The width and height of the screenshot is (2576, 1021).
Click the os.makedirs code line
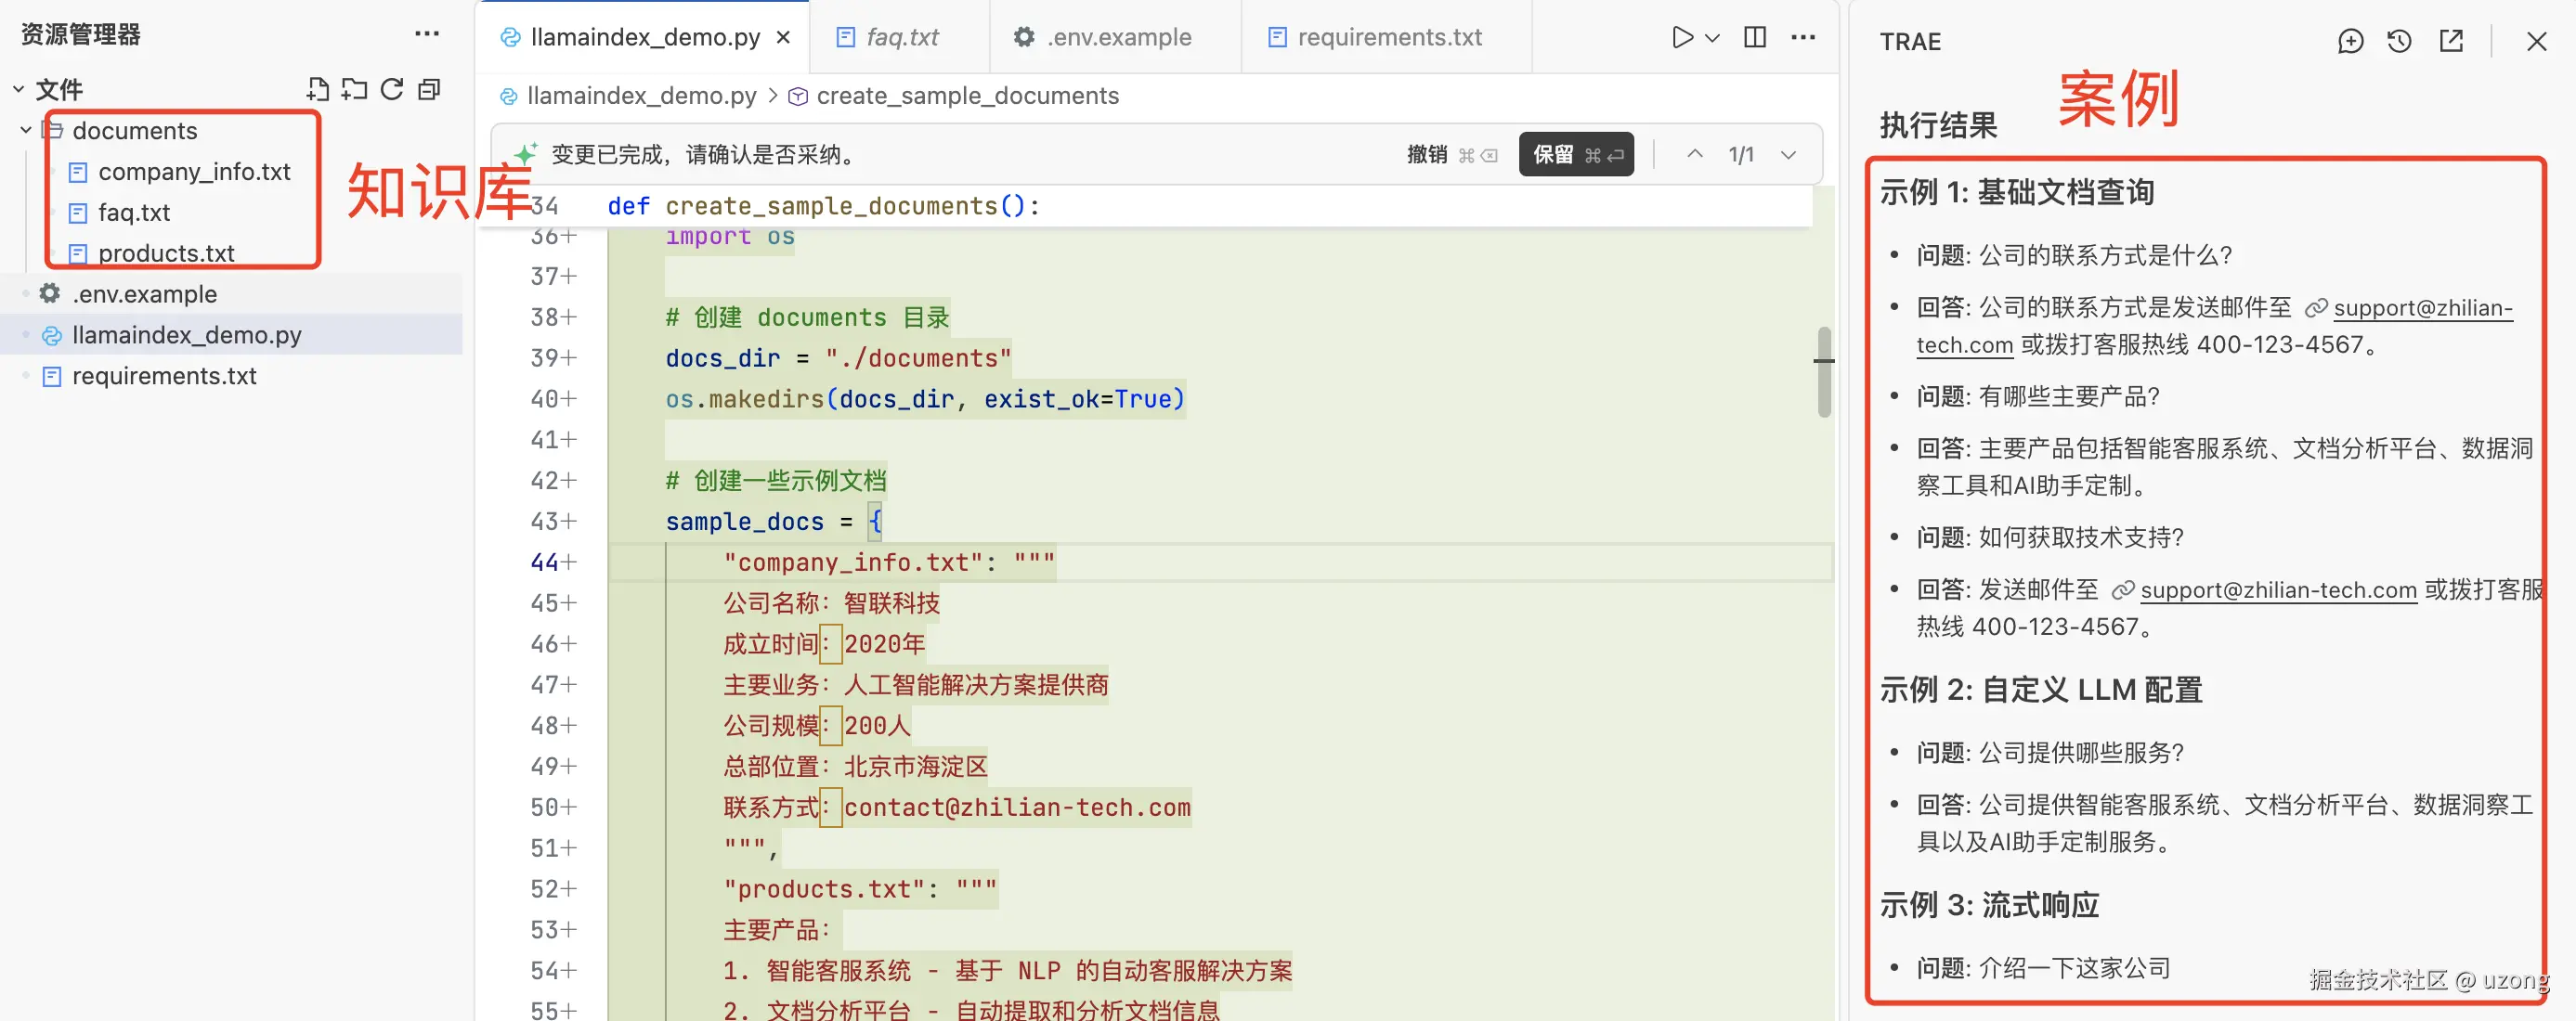pyautogui.click(x=925, y=399)
